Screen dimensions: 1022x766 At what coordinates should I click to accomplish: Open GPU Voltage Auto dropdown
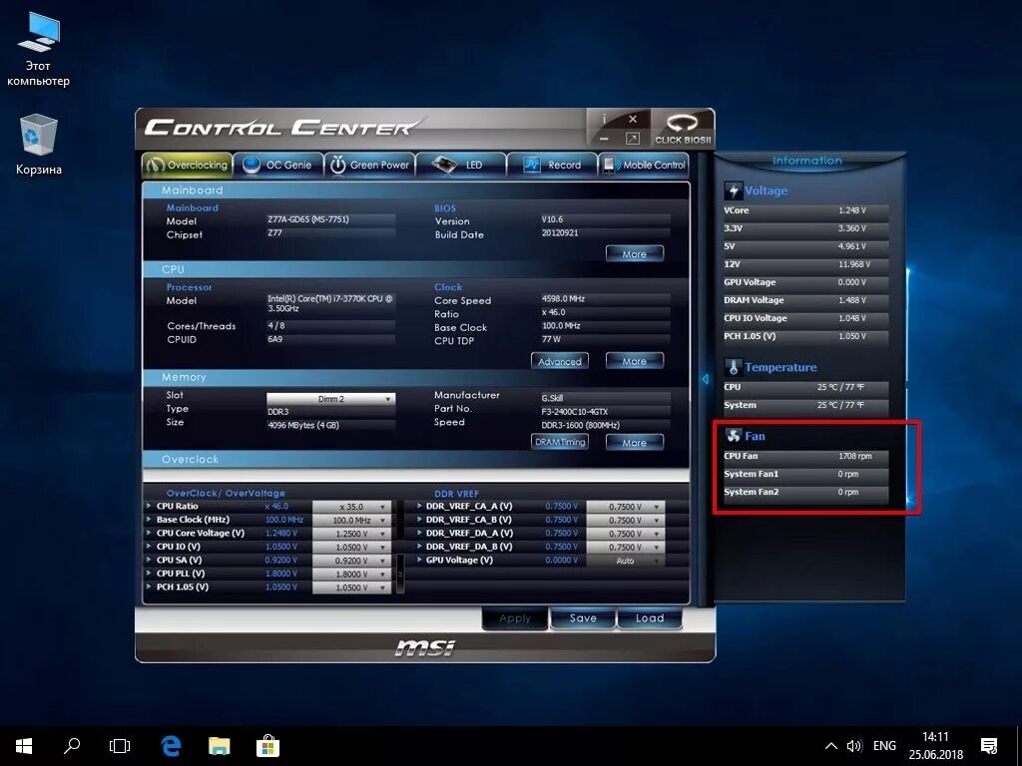click(x=626, y=561)
